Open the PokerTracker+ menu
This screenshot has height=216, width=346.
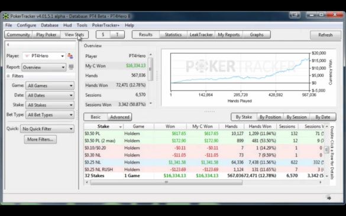[x=106, y=25]
